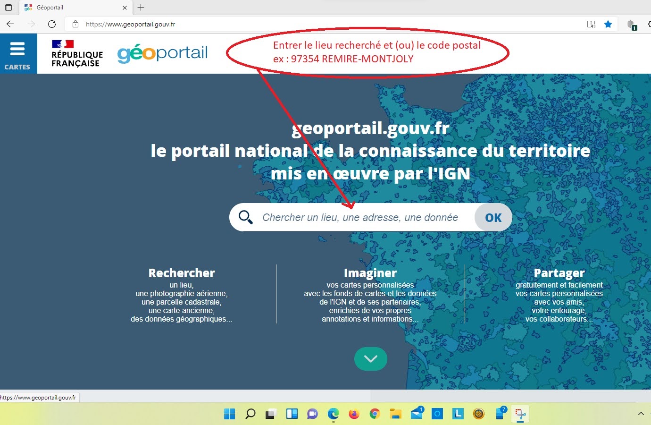Open the tab actions menu button
This screenshot has height=425, width=651.
click(x=8, y=8)
